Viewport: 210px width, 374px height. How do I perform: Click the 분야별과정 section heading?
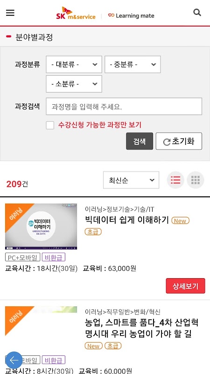pyautogui.click(x=34, y=37)
